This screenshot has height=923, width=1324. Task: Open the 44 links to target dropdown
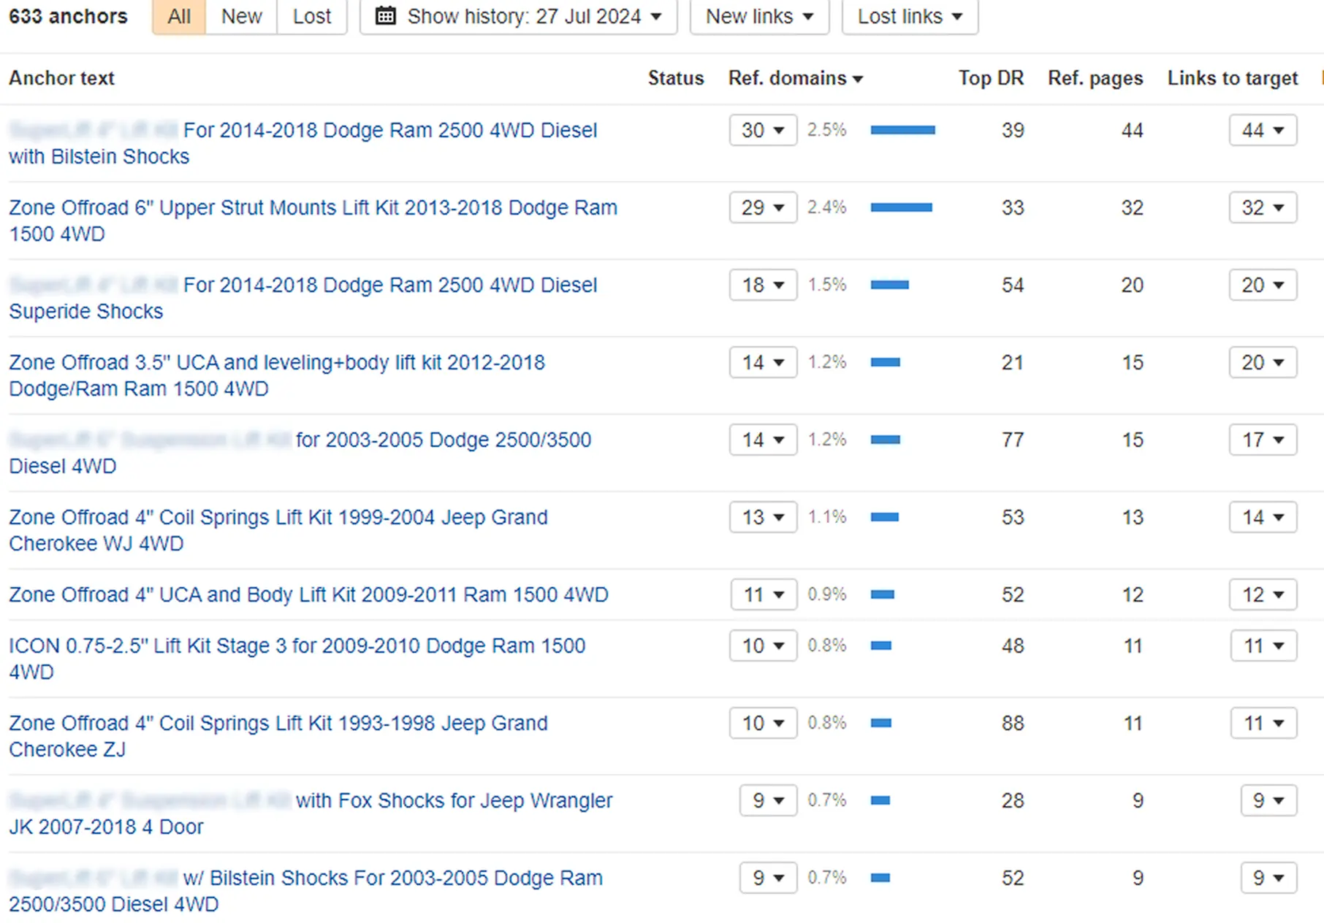(x=1263, y=130)
